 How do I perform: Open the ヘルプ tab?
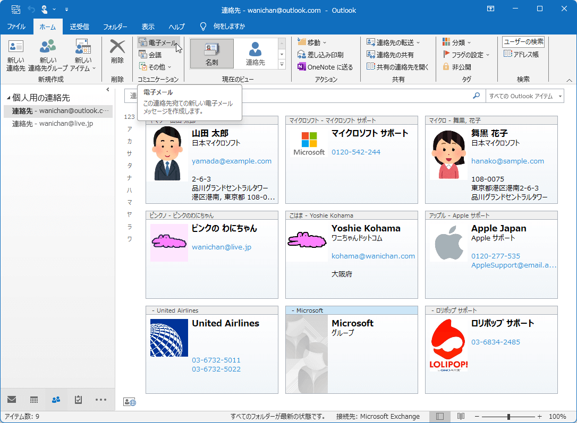[176, 27]
